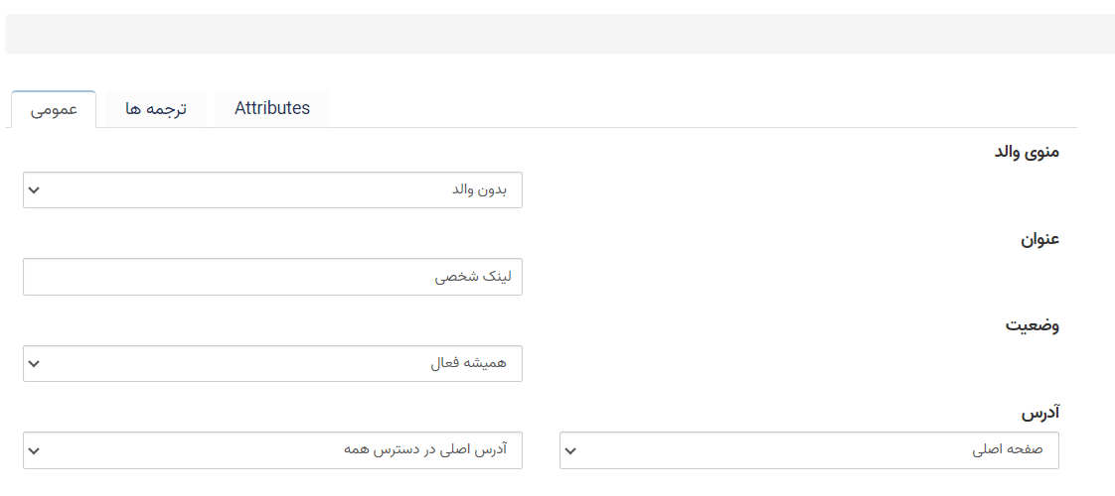Open the منوی والد dropdown showing بدون والد
The width and height of the screenshot is (1115, 496).
(272, 190)
